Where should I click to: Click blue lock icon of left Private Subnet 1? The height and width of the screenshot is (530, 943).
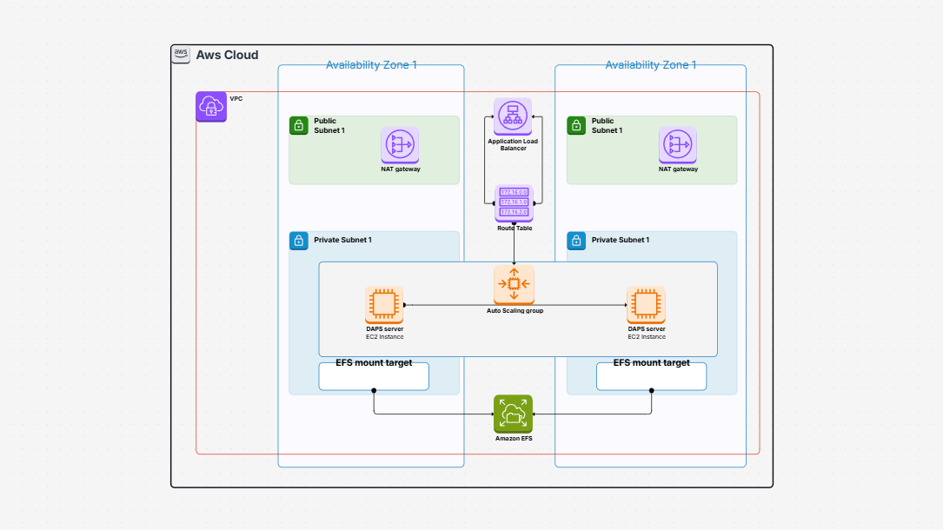pos(299,241)
